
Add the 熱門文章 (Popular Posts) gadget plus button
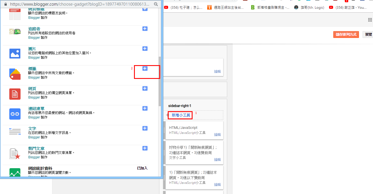pos(145,148)
